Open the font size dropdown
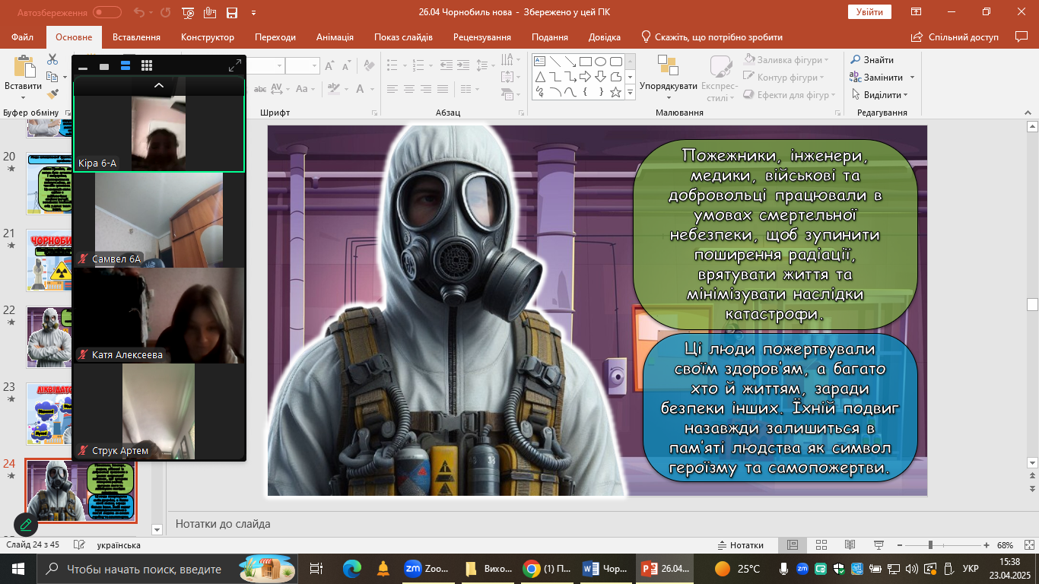This screenshot has height=584, width=1039. [315, 66]
